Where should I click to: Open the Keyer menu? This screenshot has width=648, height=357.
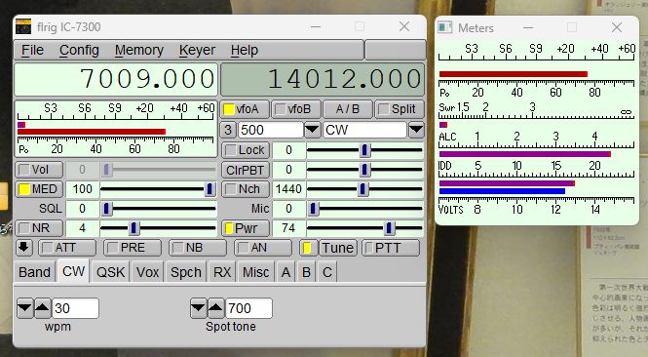click(x=197, y=50)
